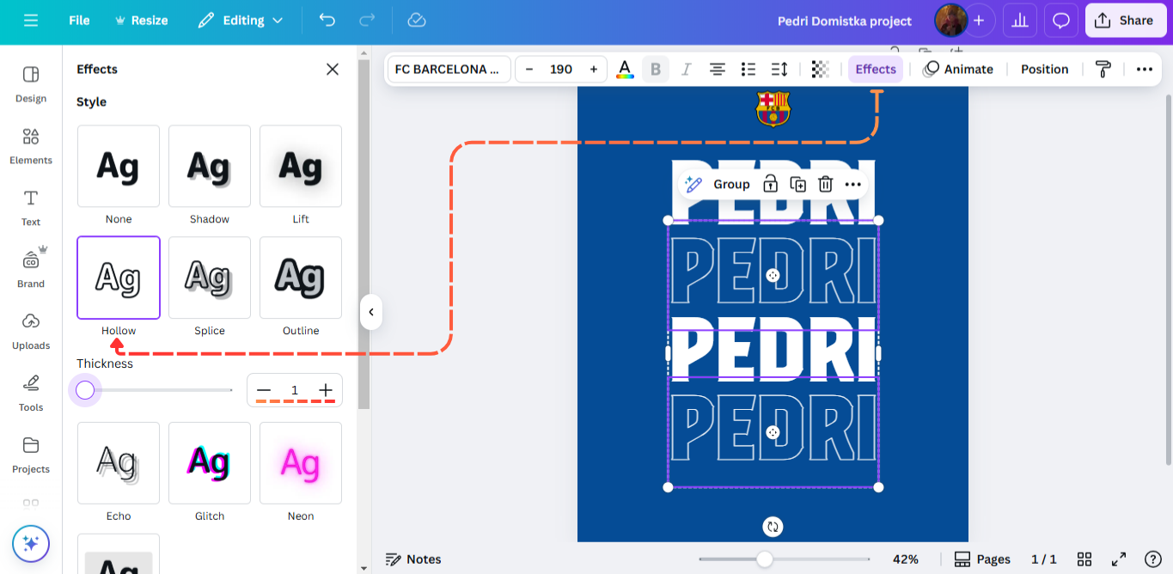Open the File menu
Image resolution: width=1173 pixels, height=574 pixels.
[x=79, y=20]
